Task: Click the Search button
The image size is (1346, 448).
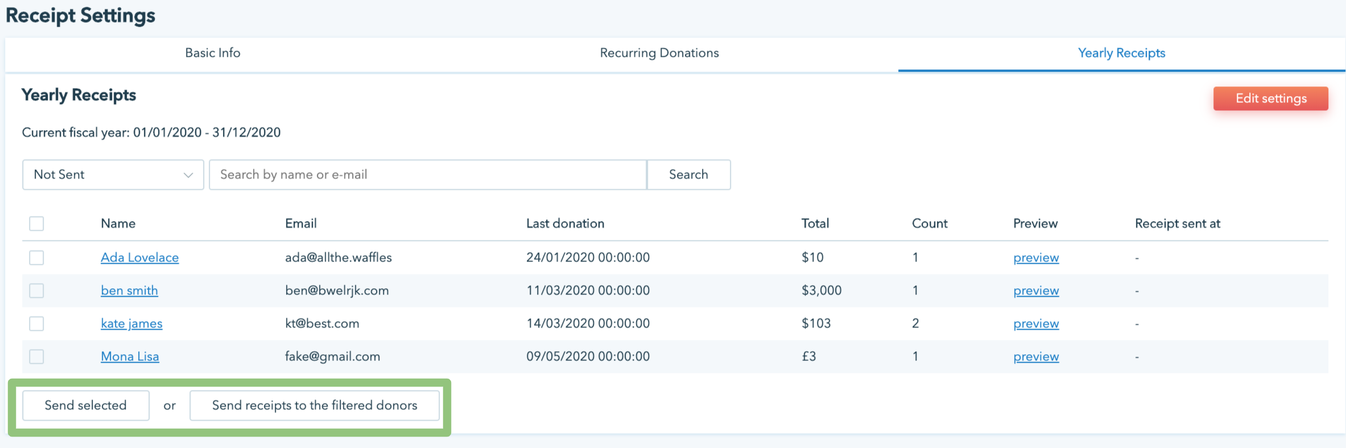Action: click(688, 175)
